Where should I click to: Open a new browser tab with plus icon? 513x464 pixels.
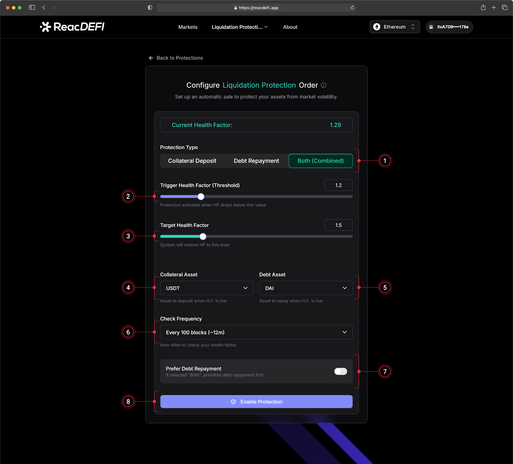493,7
